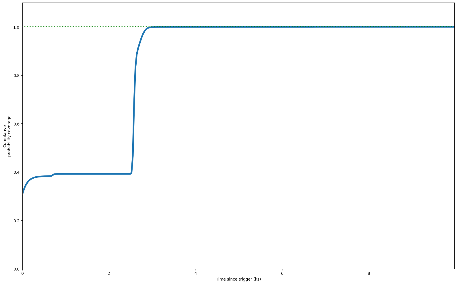Click the y-axis tick label 0.2
This screenshot has width=457, height=284.
16,221
